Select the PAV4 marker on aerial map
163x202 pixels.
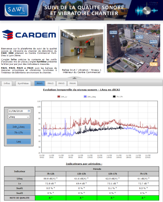tap(113, 32)
